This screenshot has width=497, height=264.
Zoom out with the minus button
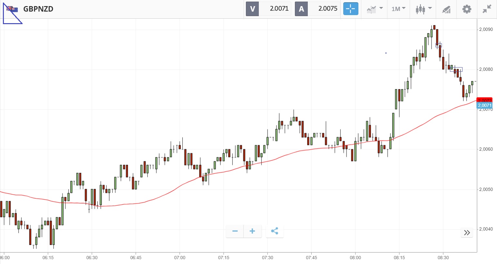pos(235,231)
